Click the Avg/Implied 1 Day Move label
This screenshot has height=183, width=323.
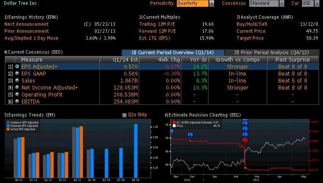[31, 38]
